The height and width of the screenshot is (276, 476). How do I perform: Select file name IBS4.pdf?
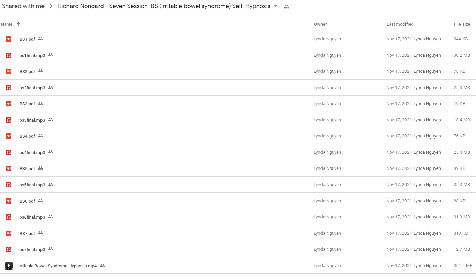click(27, 136)
